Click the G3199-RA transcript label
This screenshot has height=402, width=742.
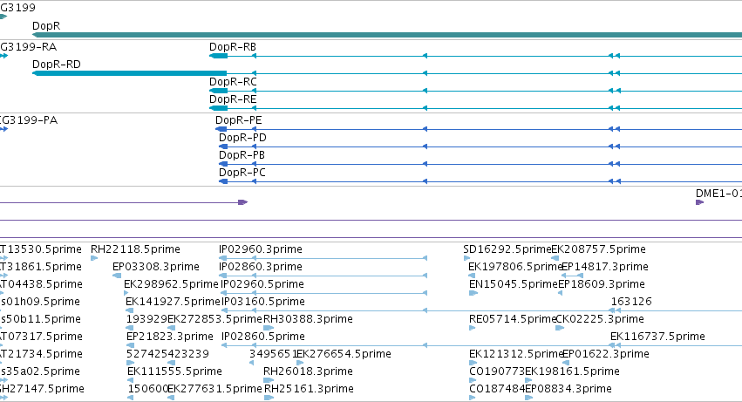tap(29, 47)
